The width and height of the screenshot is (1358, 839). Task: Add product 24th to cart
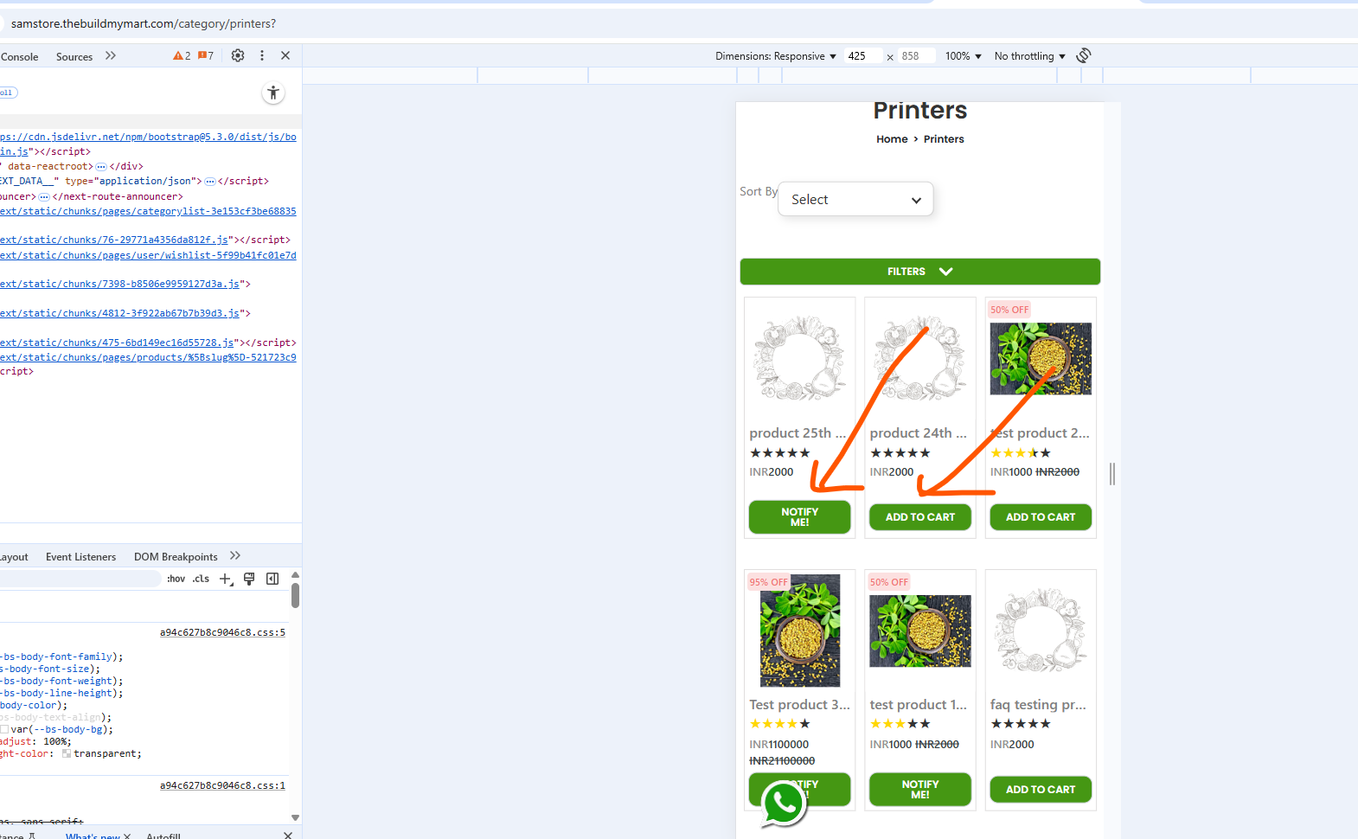coord(920,517)
